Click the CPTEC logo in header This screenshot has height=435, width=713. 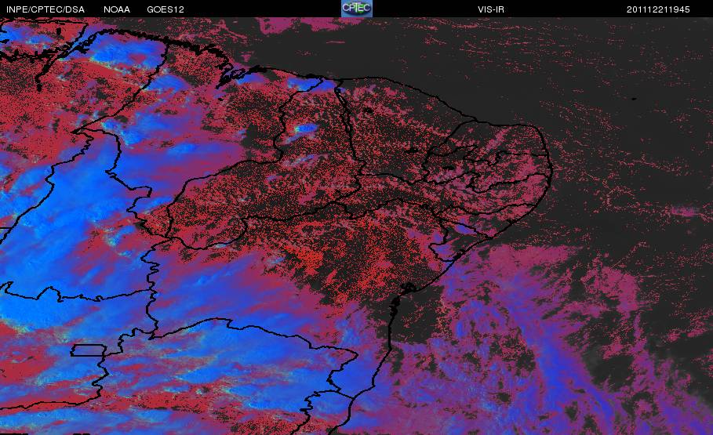(357, 8)
